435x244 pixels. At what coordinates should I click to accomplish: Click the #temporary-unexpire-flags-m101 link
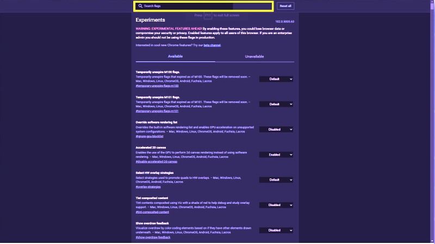pyautogui.click(x=157, y=111)
